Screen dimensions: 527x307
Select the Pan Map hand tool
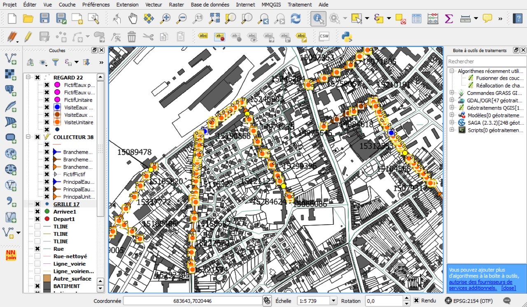133,19
